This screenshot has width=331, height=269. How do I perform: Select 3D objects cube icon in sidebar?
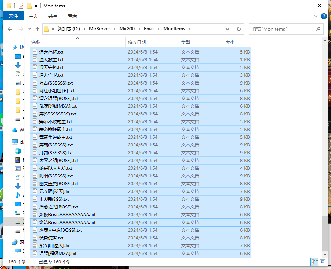click(18, 151)
